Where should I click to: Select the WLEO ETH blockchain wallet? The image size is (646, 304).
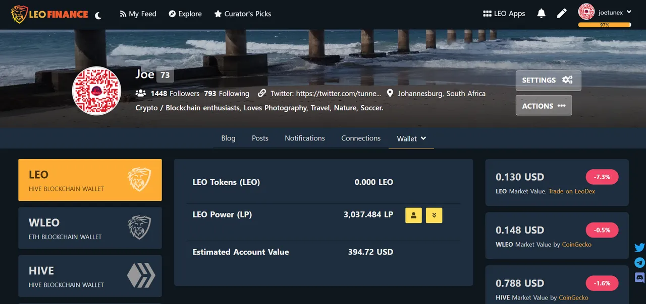pos(90,228)
